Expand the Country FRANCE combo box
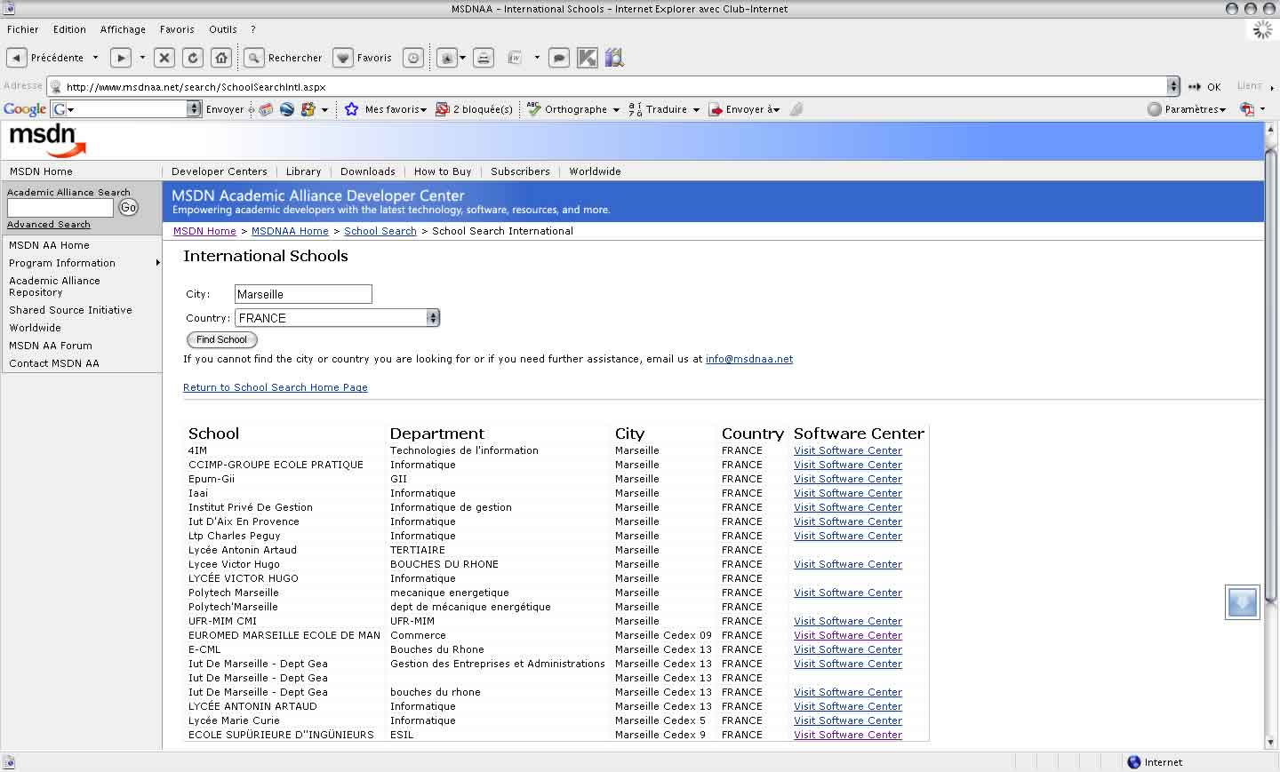 point(433,318)
